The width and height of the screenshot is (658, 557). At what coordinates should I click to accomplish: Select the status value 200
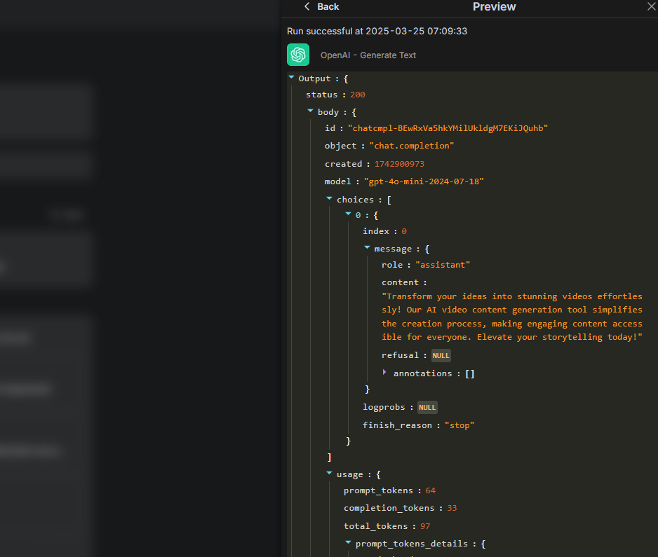pyautogui.click(x=358, y=95)
